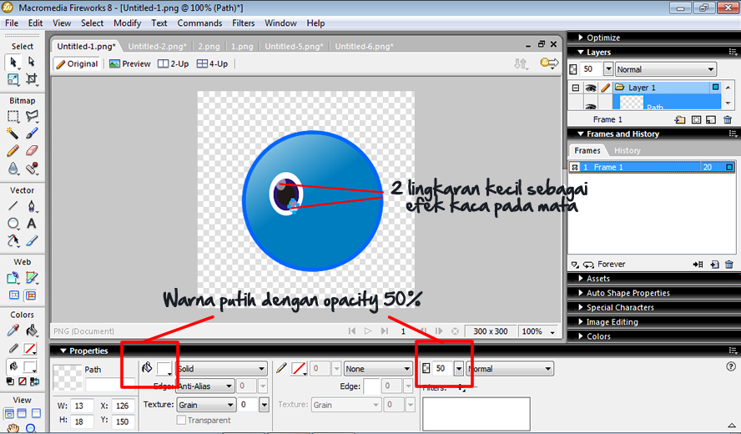Click the Y position field showing 150

pos(123,421)
